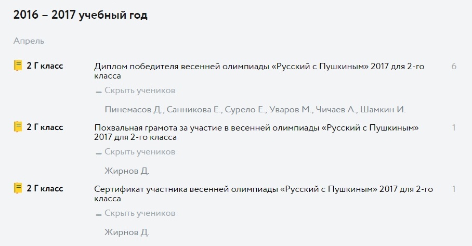This screenshot has height=246, width=472.
Task: Select student Чичаев А.
Action: pos(336,110)
